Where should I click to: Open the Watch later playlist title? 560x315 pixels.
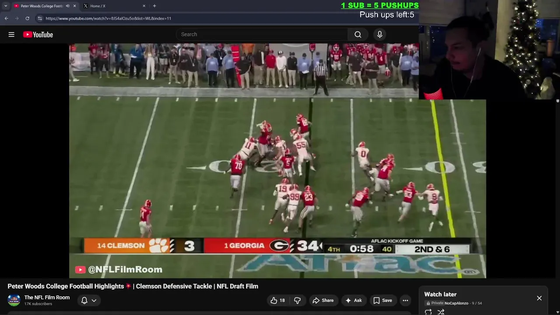[x=440, y=294]
